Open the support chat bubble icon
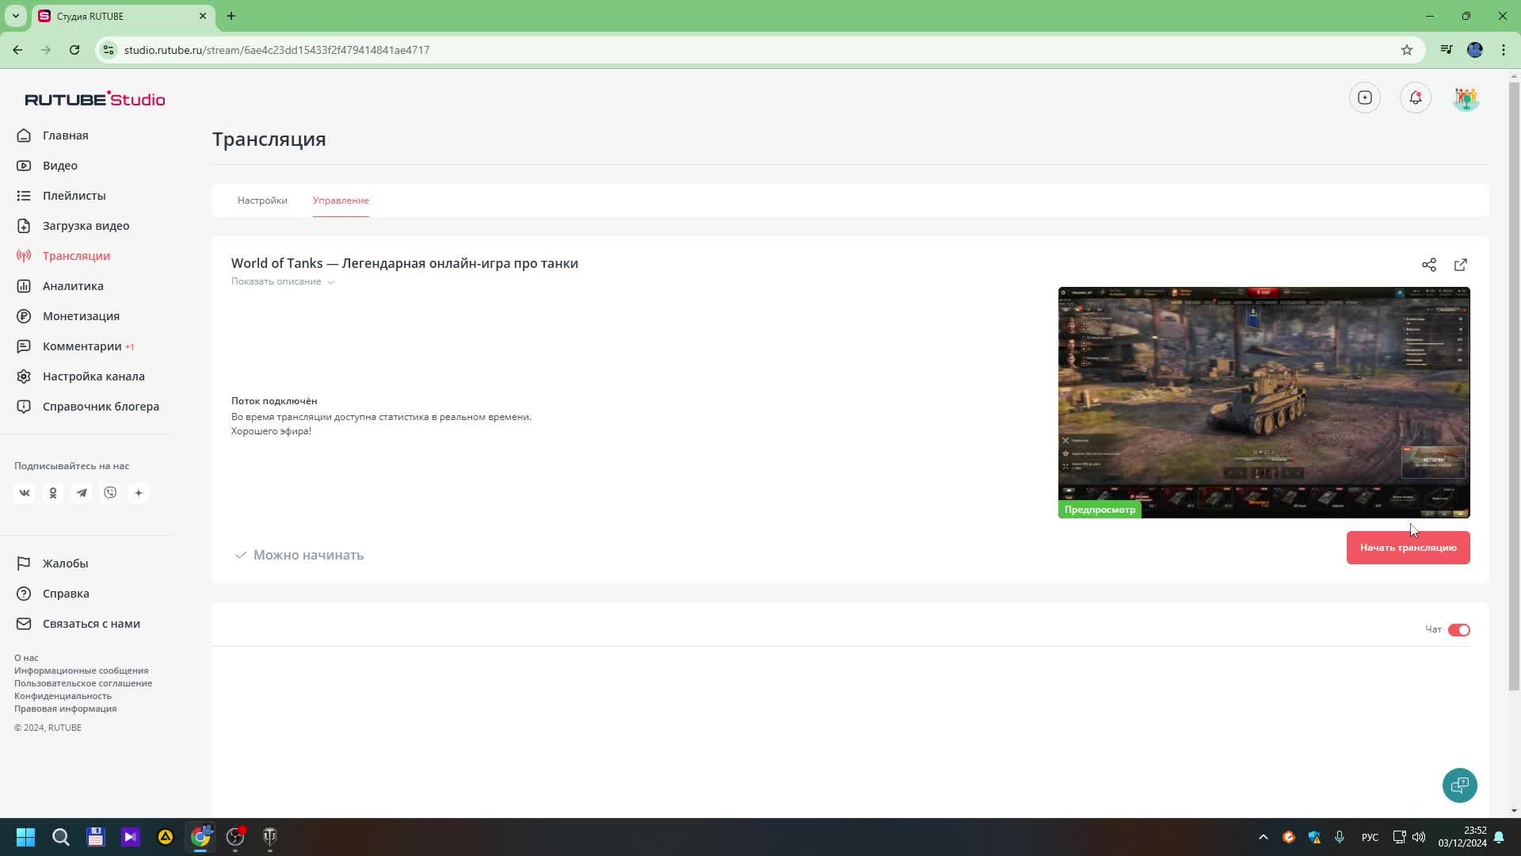The image size is (1521, 856). tap(1460, 785)
